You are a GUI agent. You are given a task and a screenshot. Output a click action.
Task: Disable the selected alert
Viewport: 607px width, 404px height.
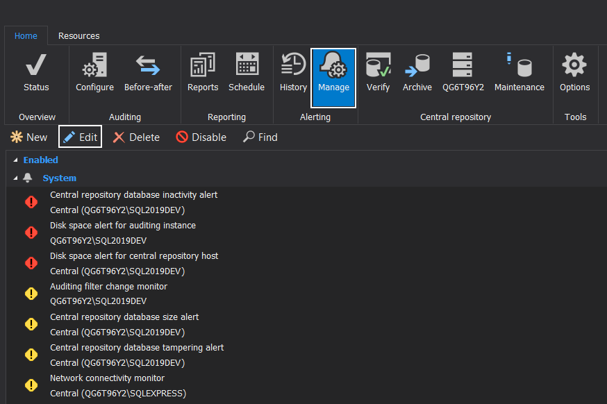pos(201,137)
